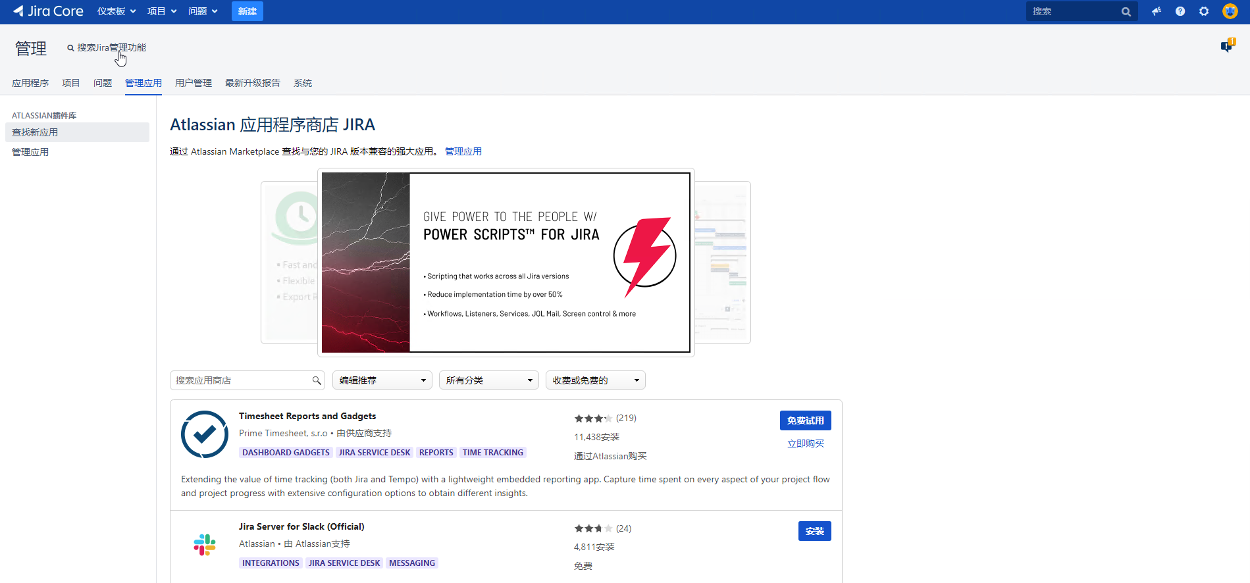Click the Timesheet Reports and Gadgets app logo

(205, 434)
